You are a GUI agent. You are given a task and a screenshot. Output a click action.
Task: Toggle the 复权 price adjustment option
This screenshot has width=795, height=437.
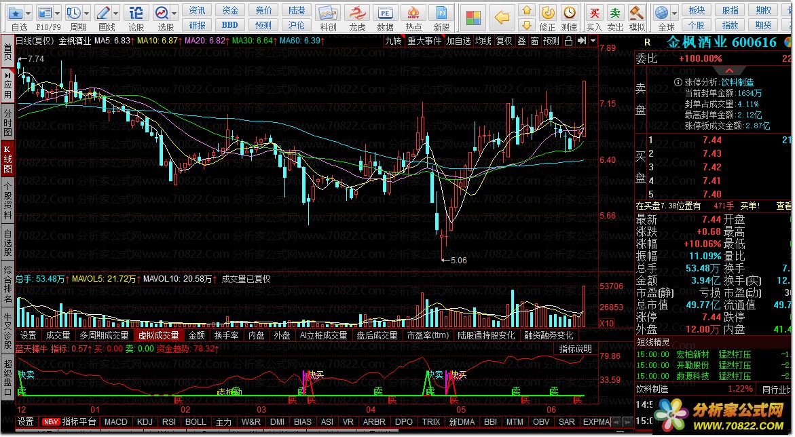504,41
